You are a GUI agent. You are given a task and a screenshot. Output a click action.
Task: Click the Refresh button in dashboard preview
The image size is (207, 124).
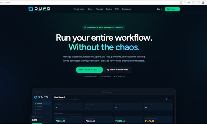(168, 99)
